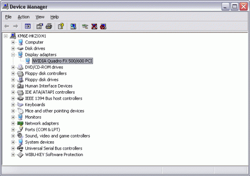
Task: Click the System devices category icon
Action: [20, 142]
